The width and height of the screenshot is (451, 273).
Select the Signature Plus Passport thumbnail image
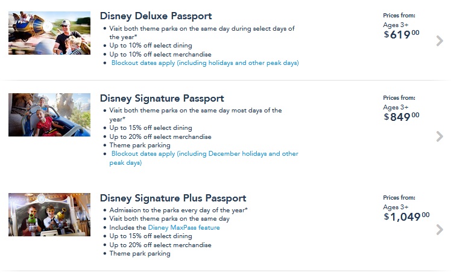point(49,215)
